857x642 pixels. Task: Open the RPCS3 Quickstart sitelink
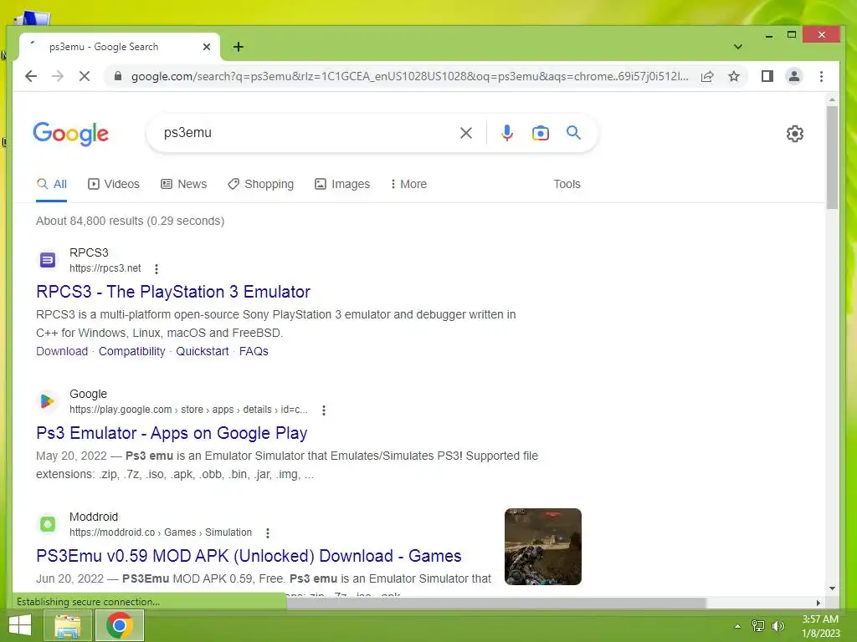[x=203, y=351]
